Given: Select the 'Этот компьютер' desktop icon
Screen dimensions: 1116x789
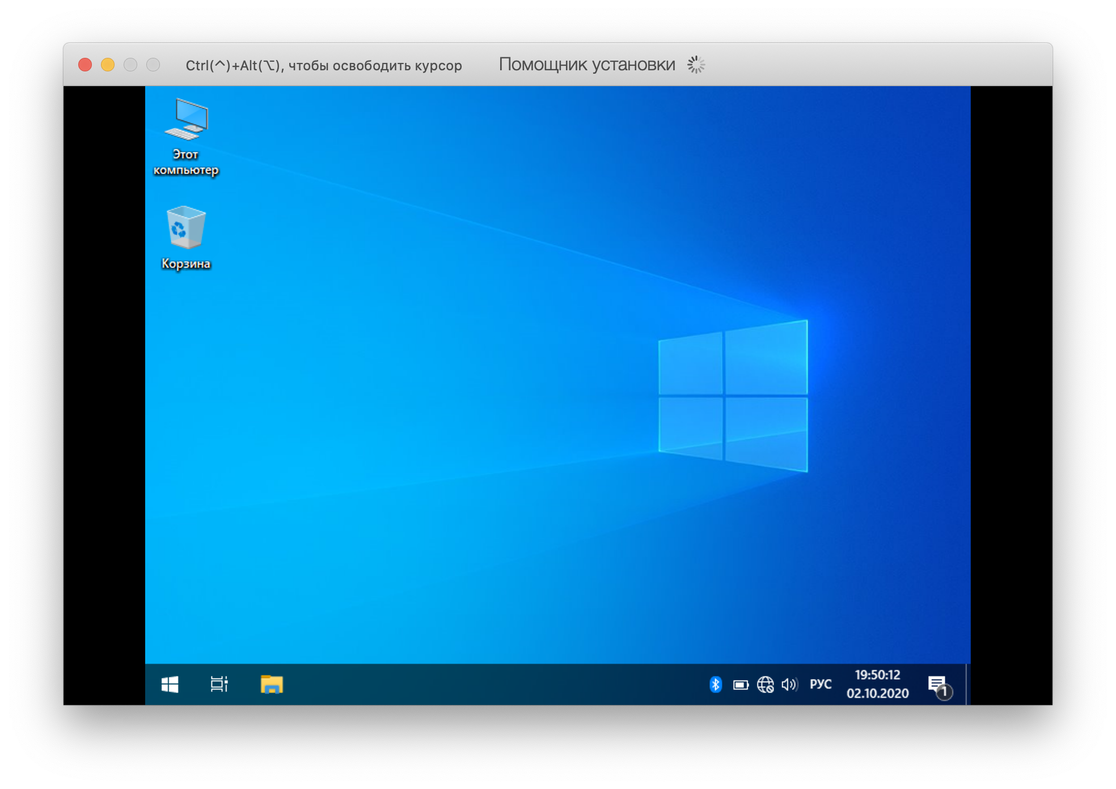Looking at the screenshot, I should pyautogui.click(x=186, y=137).
